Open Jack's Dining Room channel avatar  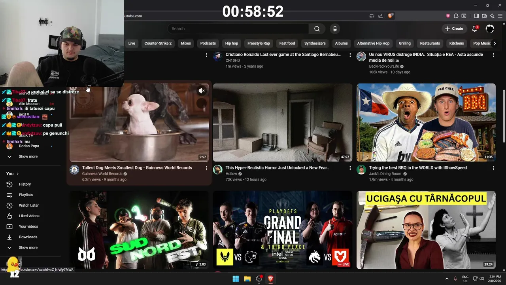tap(361, 170)
